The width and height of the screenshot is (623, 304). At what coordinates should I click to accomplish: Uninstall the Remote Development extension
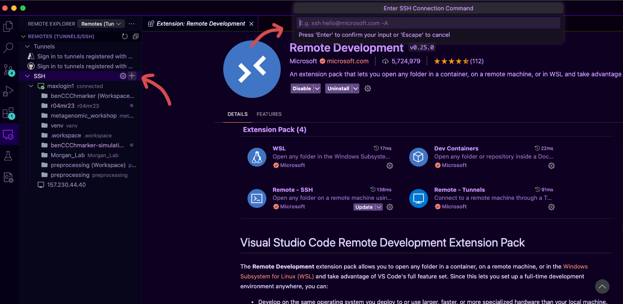point(339,88)
